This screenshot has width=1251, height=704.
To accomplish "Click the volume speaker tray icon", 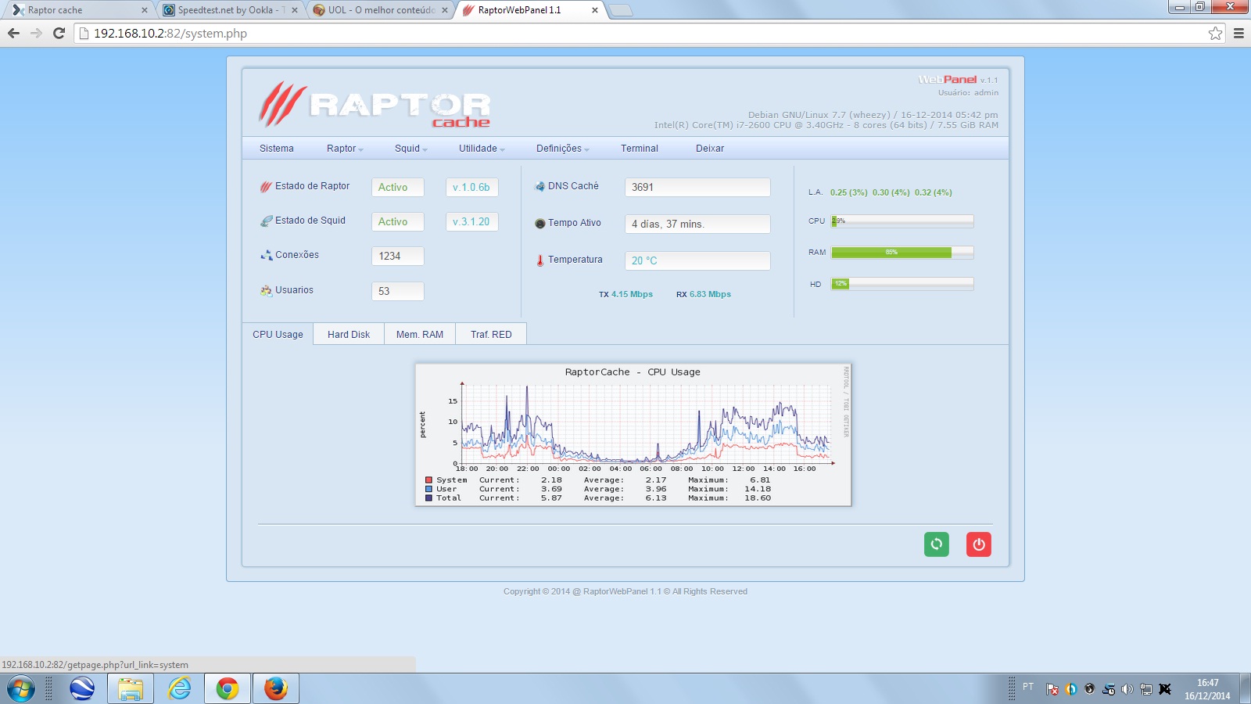I will (x=1127, y=689).
